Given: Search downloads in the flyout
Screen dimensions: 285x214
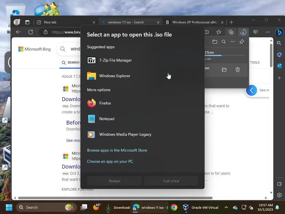Looking at the screenshot, I should click(224, 42).
